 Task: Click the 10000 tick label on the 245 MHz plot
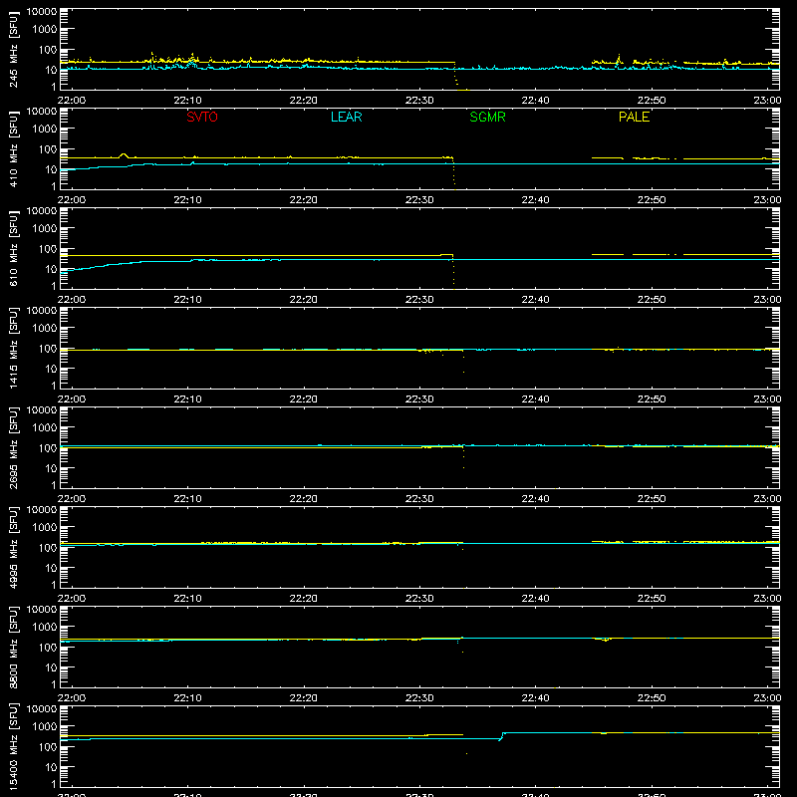pyautogui.click(x=42, y=12)
